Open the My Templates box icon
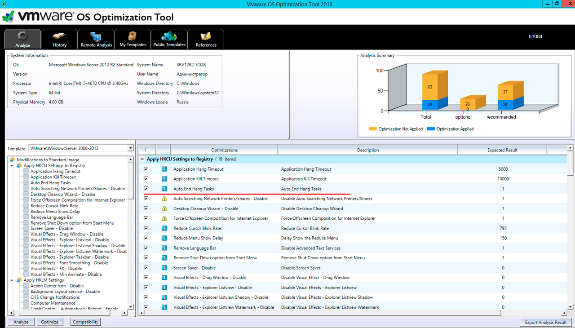575x328 pixels. [x=133, y=36]
